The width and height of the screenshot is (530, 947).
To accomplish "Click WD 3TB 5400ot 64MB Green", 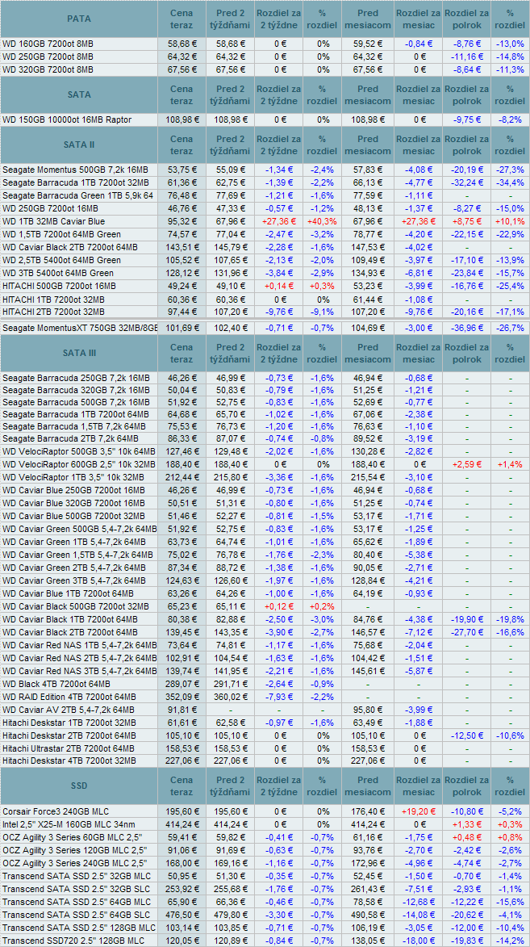I will click(x=58, y=273).
